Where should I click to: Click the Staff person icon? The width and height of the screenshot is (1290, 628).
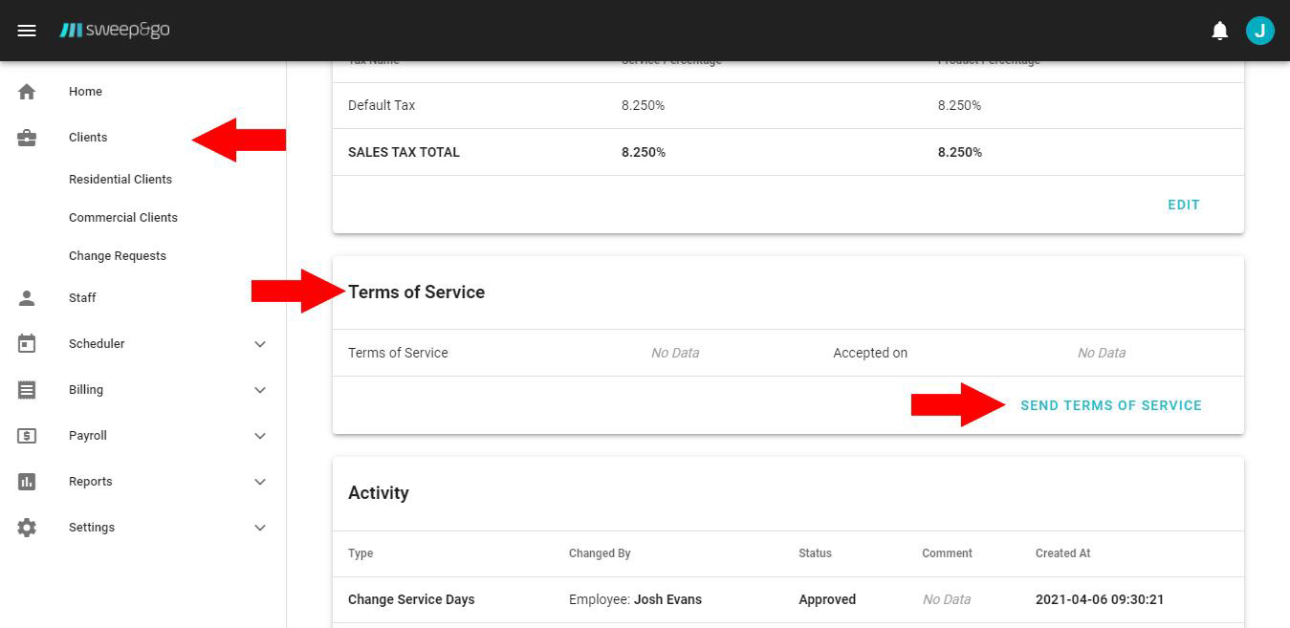pos(27,298)
